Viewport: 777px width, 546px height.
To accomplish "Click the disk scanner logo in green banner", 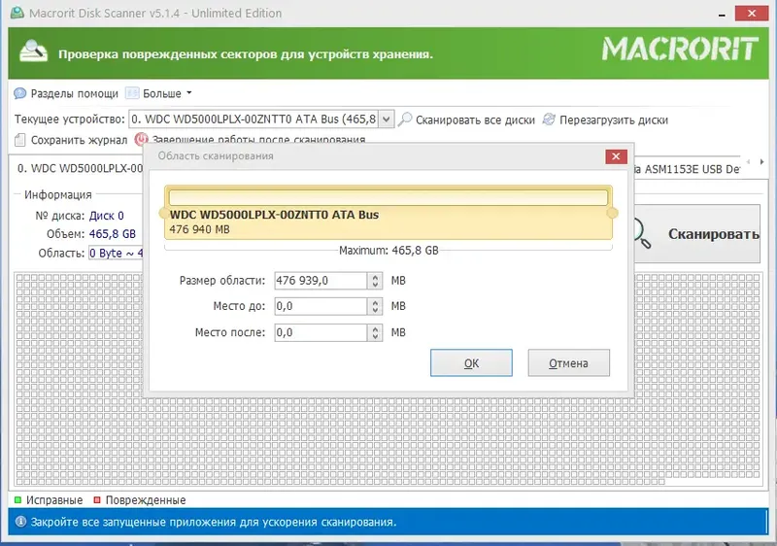I will pyautogui.click(x=33, y=51).
